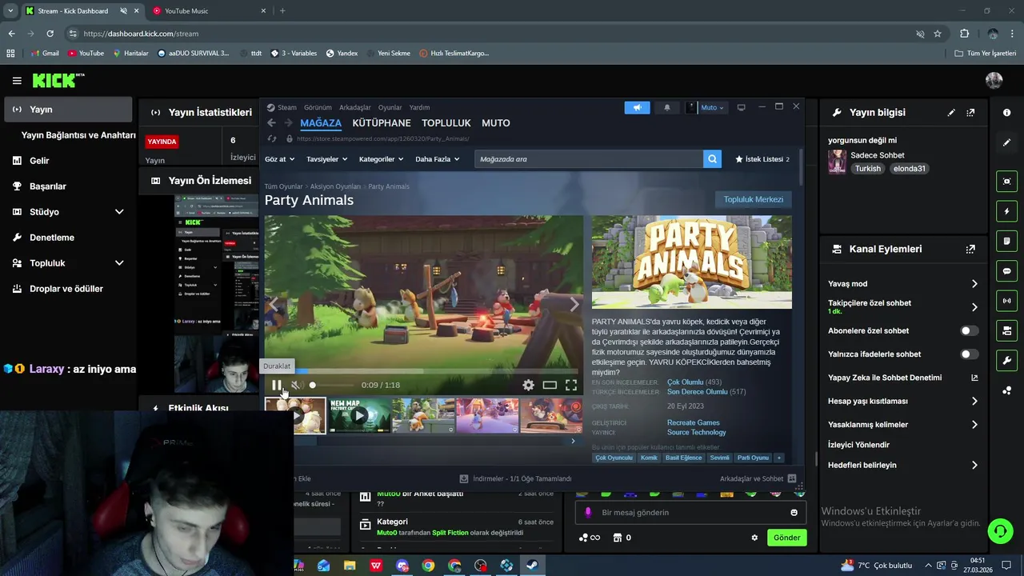Click the broadcast signal sidebar icon
Screen dimensions: 1024x576
(x=1006, y=301)
